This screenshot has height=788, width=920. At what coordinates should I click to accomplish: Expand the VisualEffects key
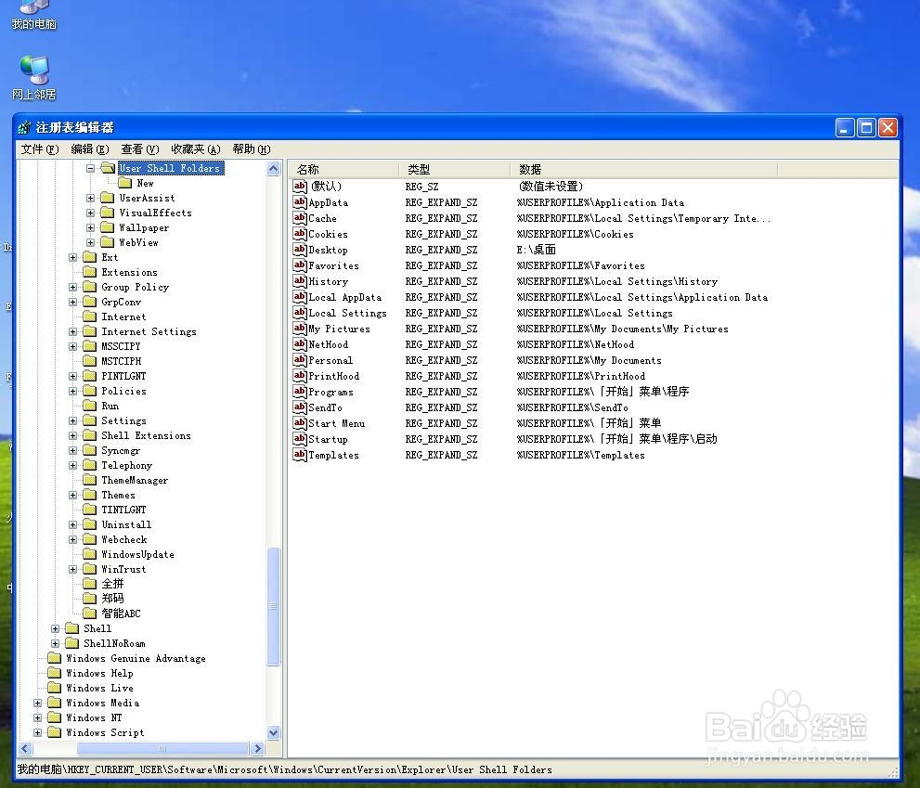[x=90, y=213]
